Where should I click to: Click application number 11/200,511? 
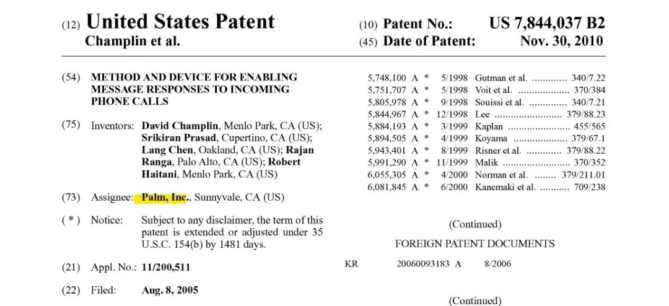165,268
